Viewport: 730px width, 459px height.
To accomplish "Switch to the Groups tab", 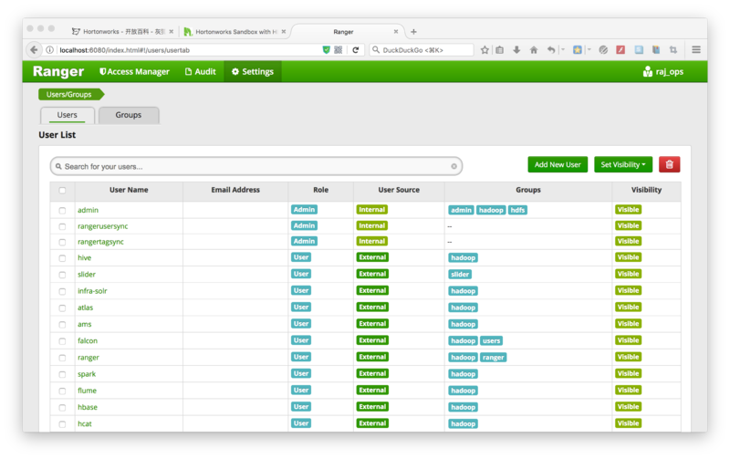I will tap(128, 115).
